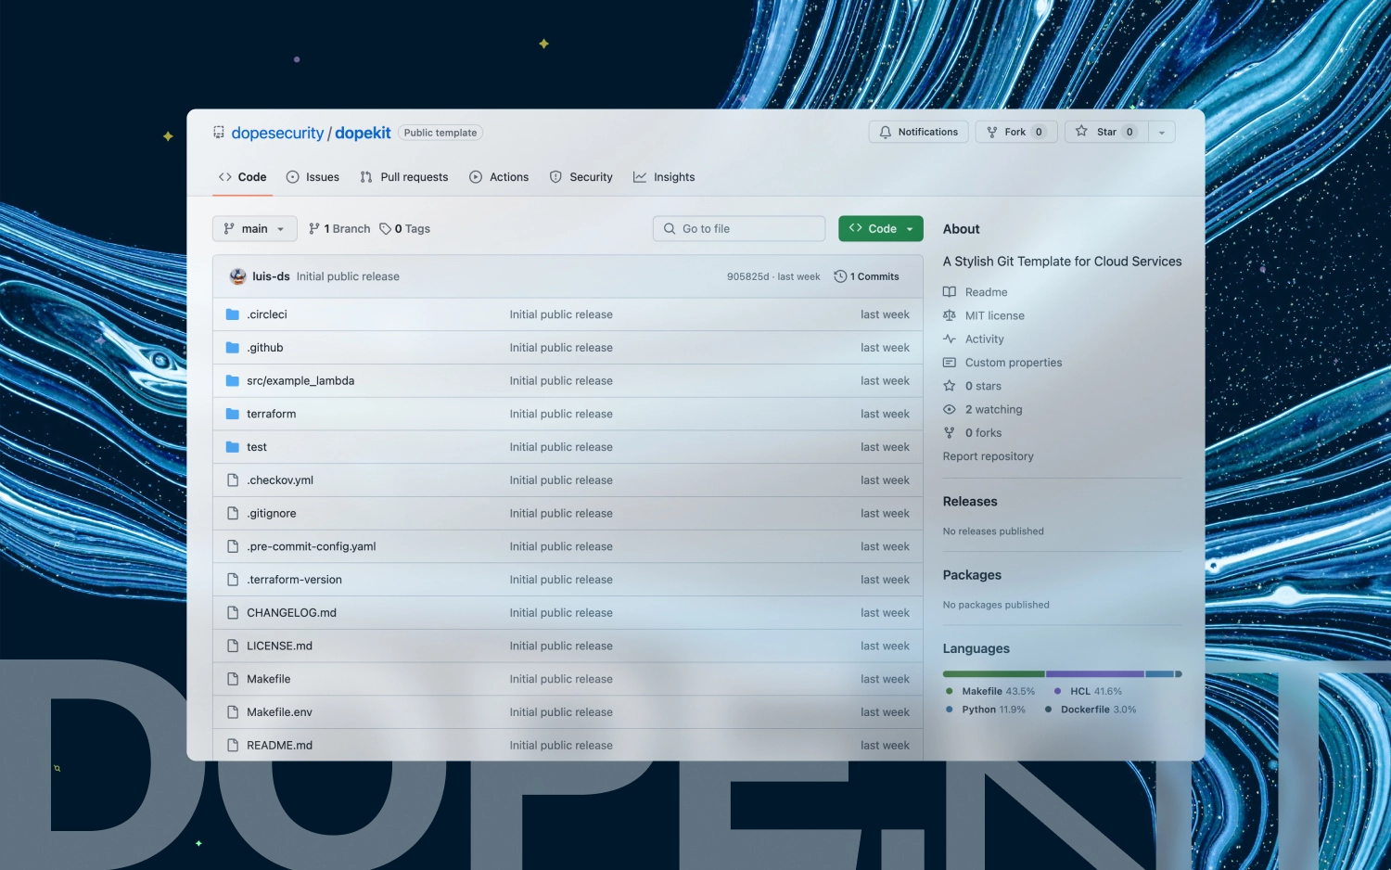Star the dopekit repository
The width and height of the screenshot is (1391, 870).
coord(1104,131)
